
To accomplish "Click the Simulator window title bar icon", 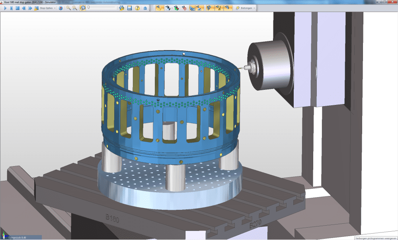I will click(2, 2).
